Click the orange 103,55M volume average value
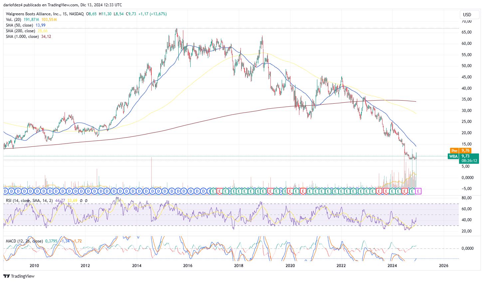 click(49, 20)
